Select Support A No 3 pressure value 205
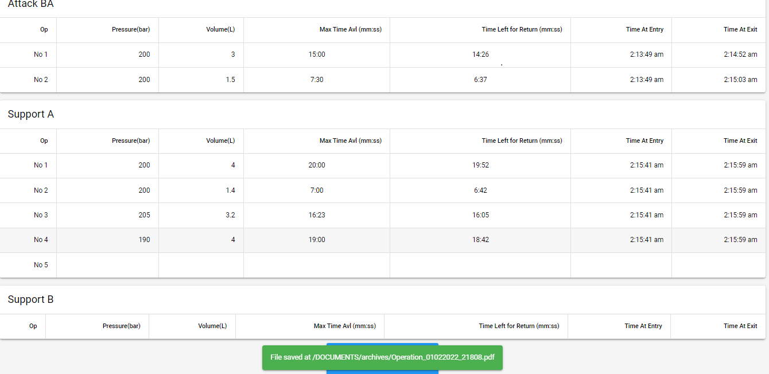769x374 pixels. click(x=143, y=215)
